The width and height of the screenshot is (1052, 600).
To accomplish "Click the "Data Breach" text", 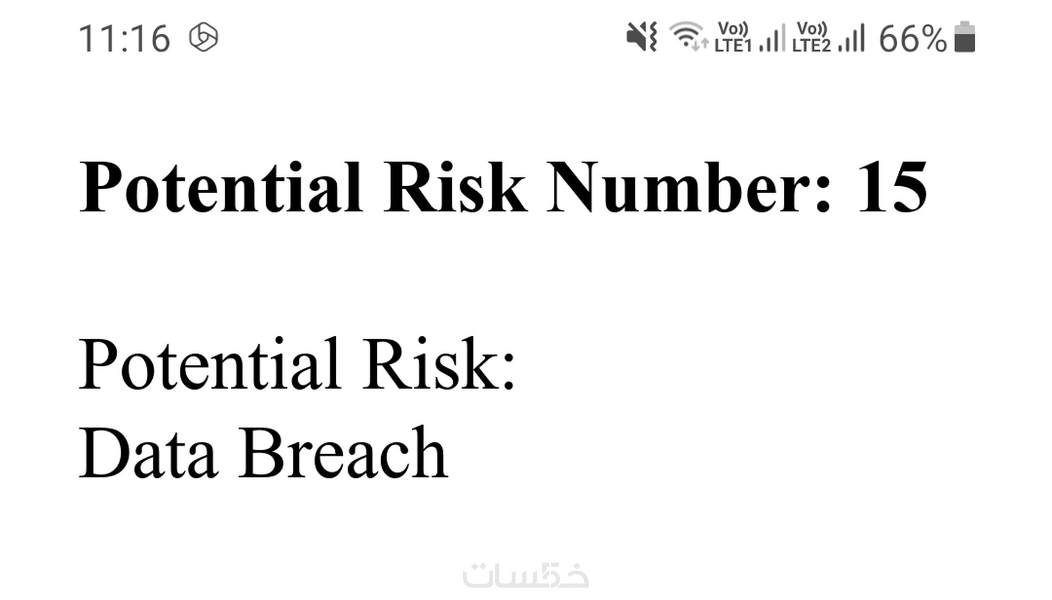I will (x=264, y=453).
